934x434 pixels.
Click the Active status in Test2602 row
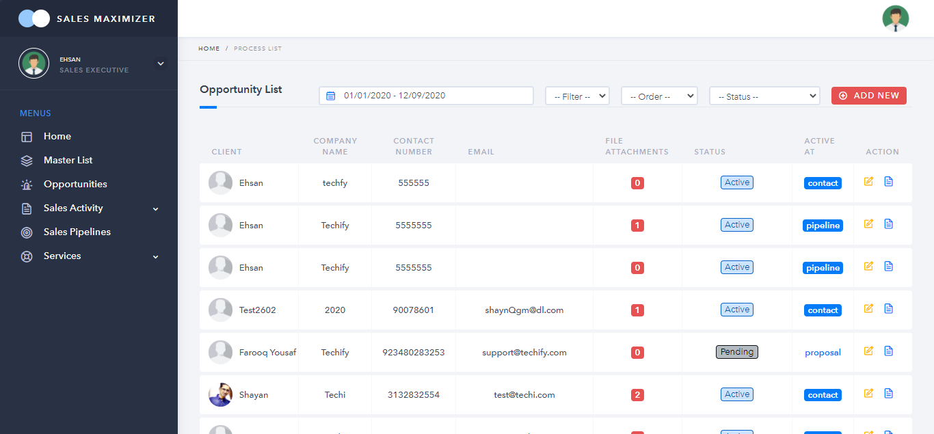737,310
